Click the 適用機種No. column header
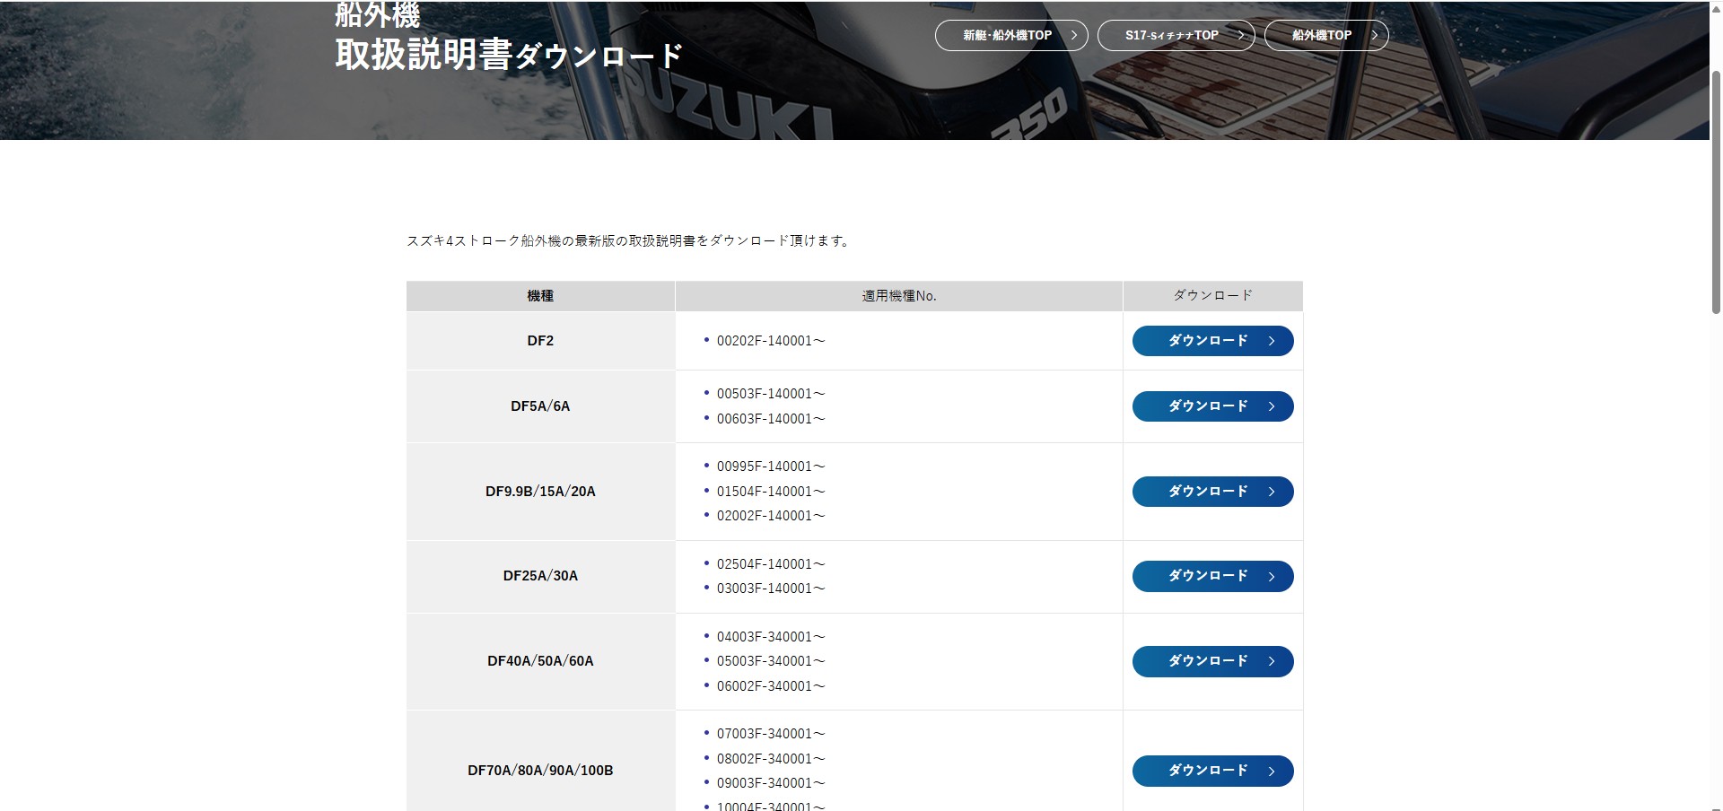1723x811 pixels. pyautogui.click(x=898, y=296)
